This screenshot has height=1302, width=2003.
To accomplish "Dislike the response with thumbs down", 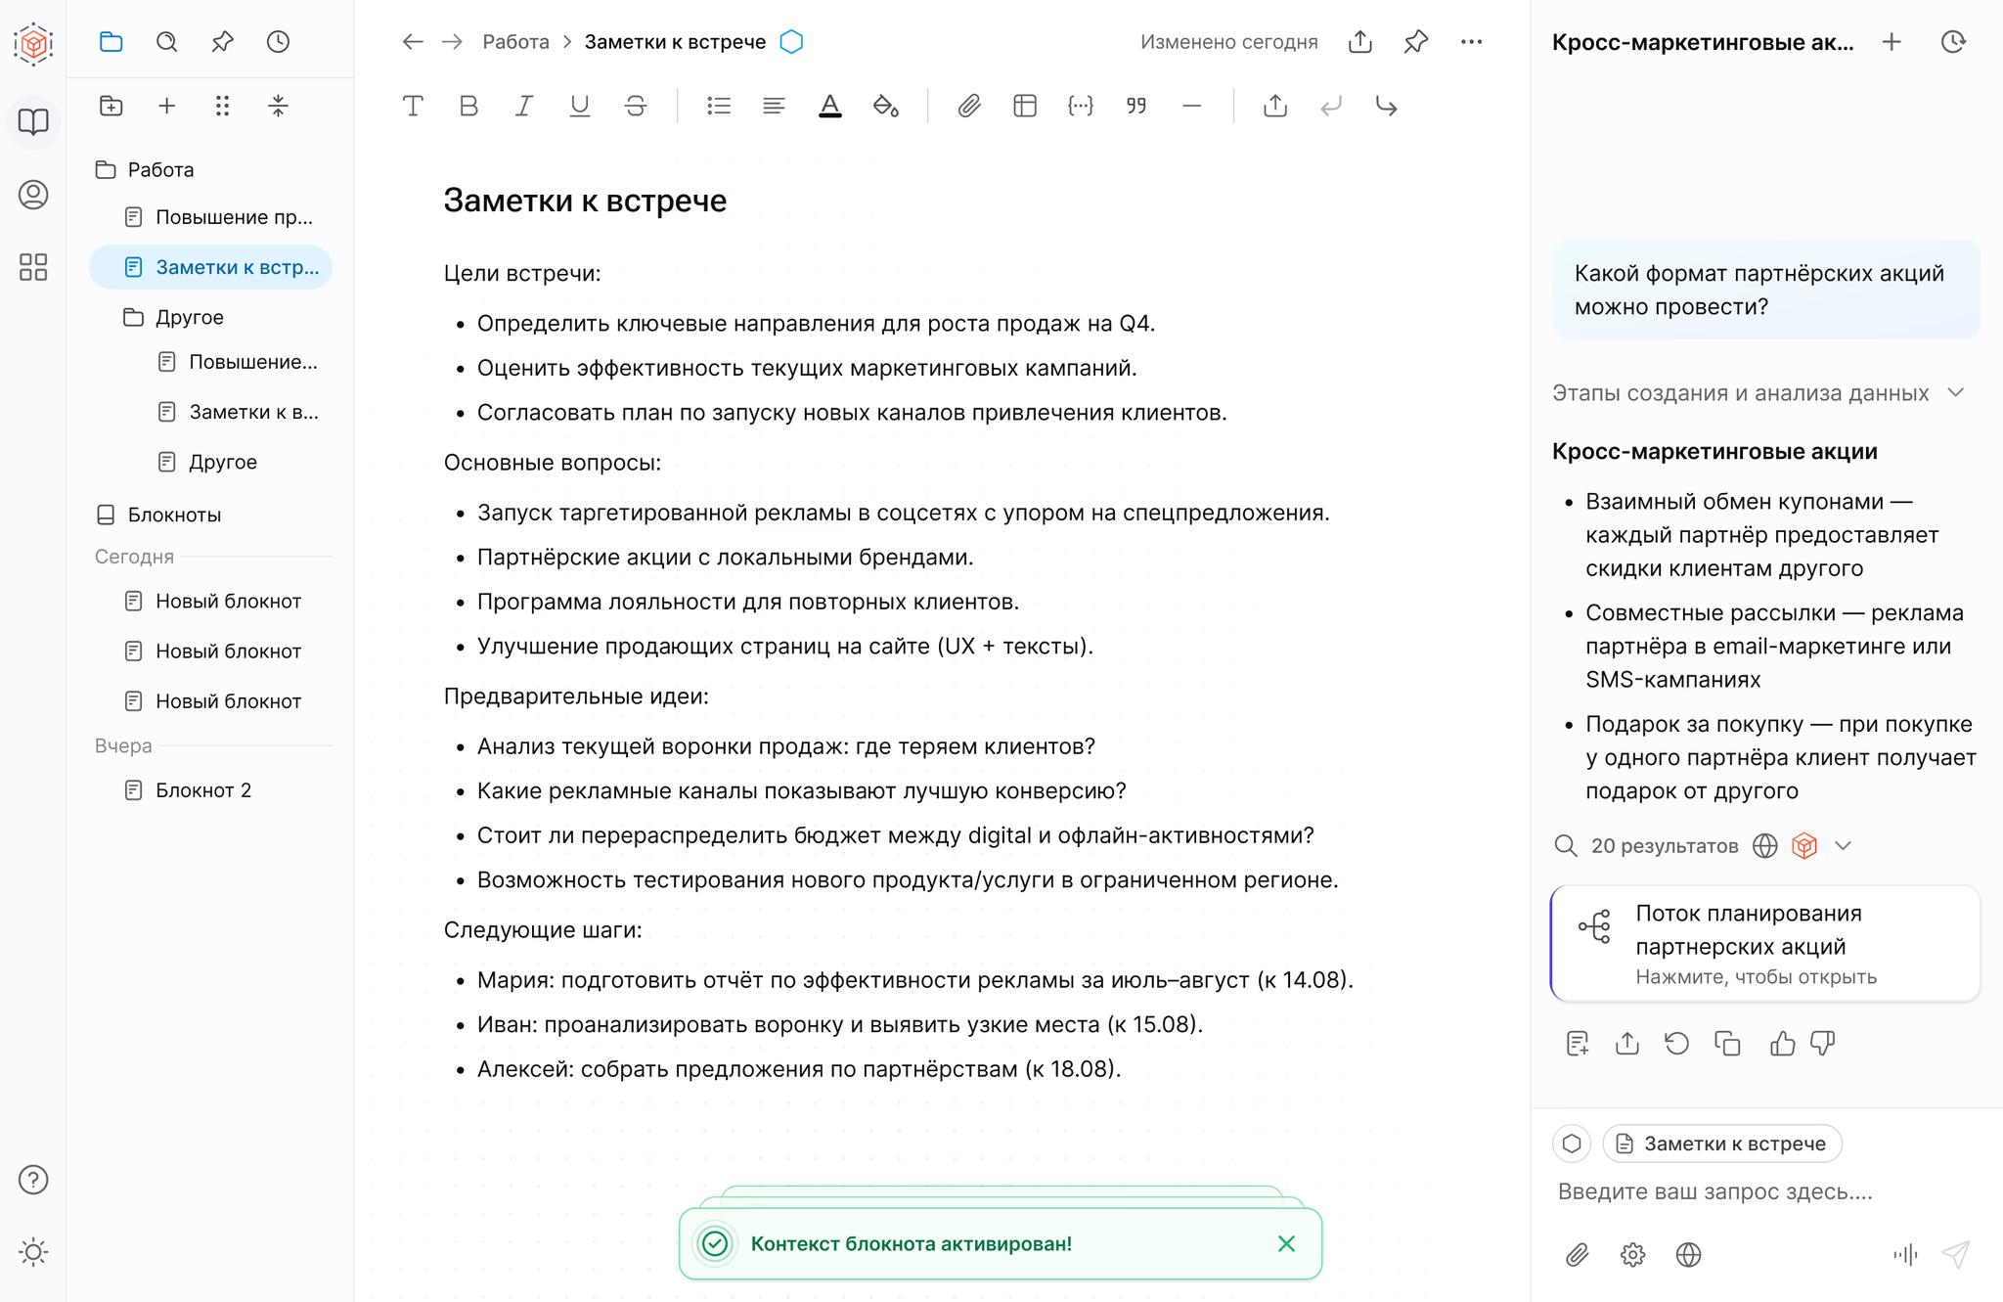I will point(1821,1044).
